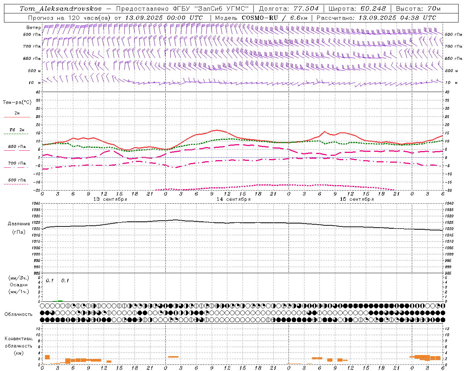The height and width of the screenshot is (371, 464).
Task: Select the '15 сентября' date label
Action: click(357, 199)
